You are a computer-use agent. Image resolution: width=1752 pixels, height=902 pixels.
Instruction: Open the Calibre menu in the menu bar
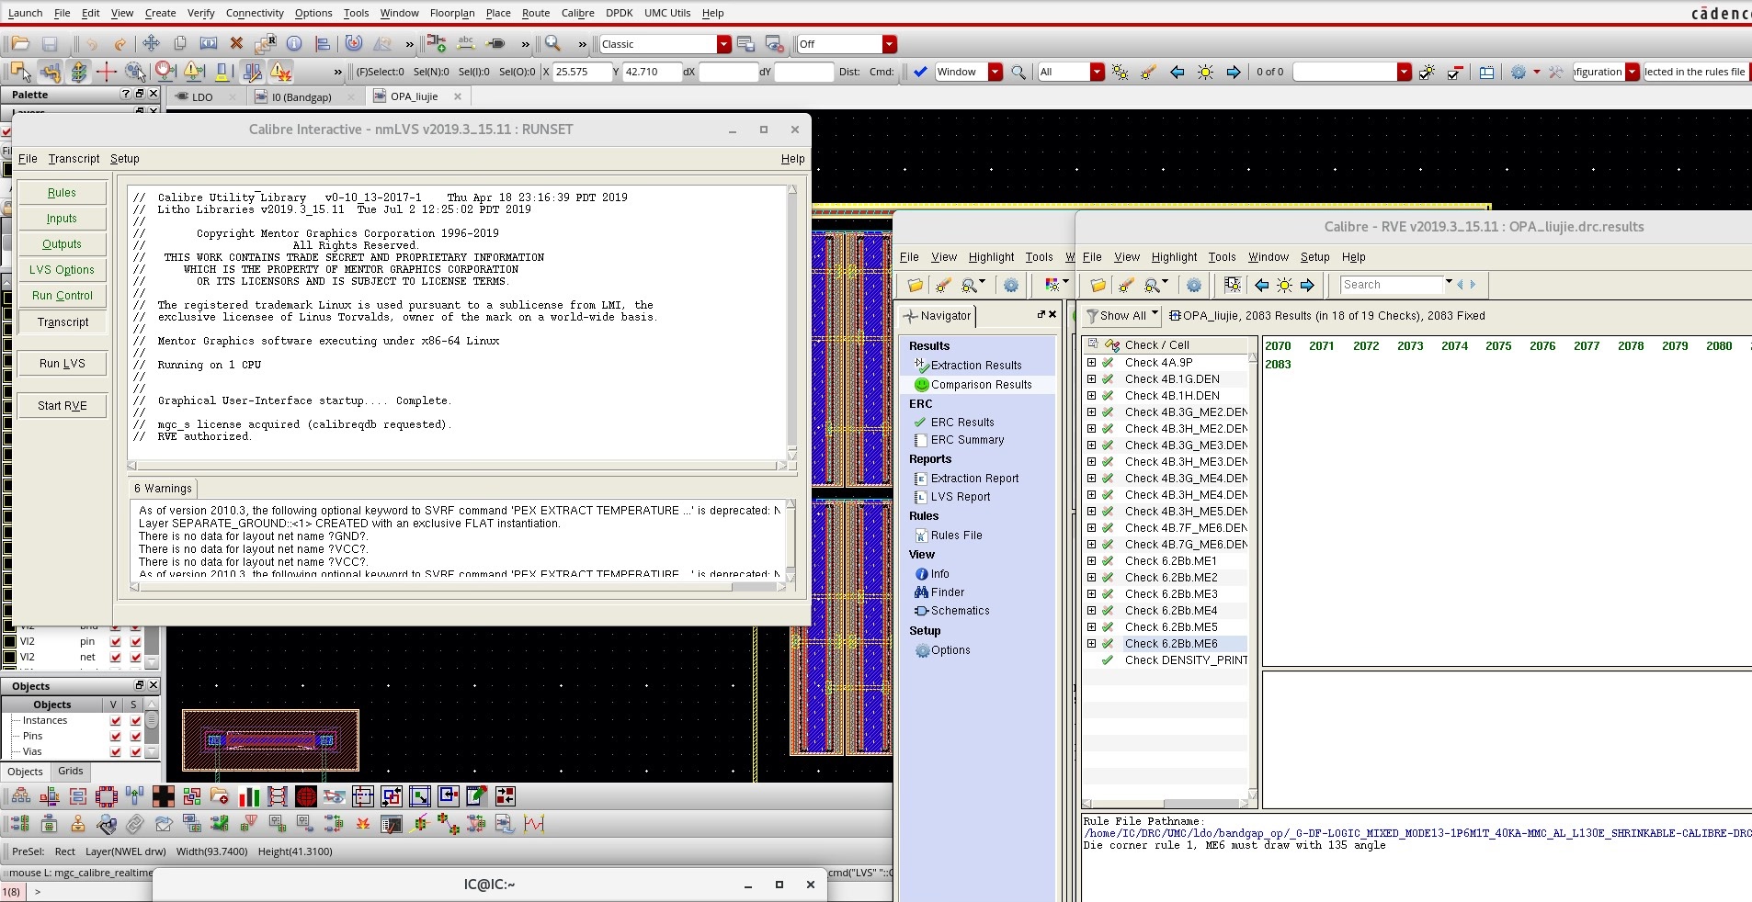[576, 13]
